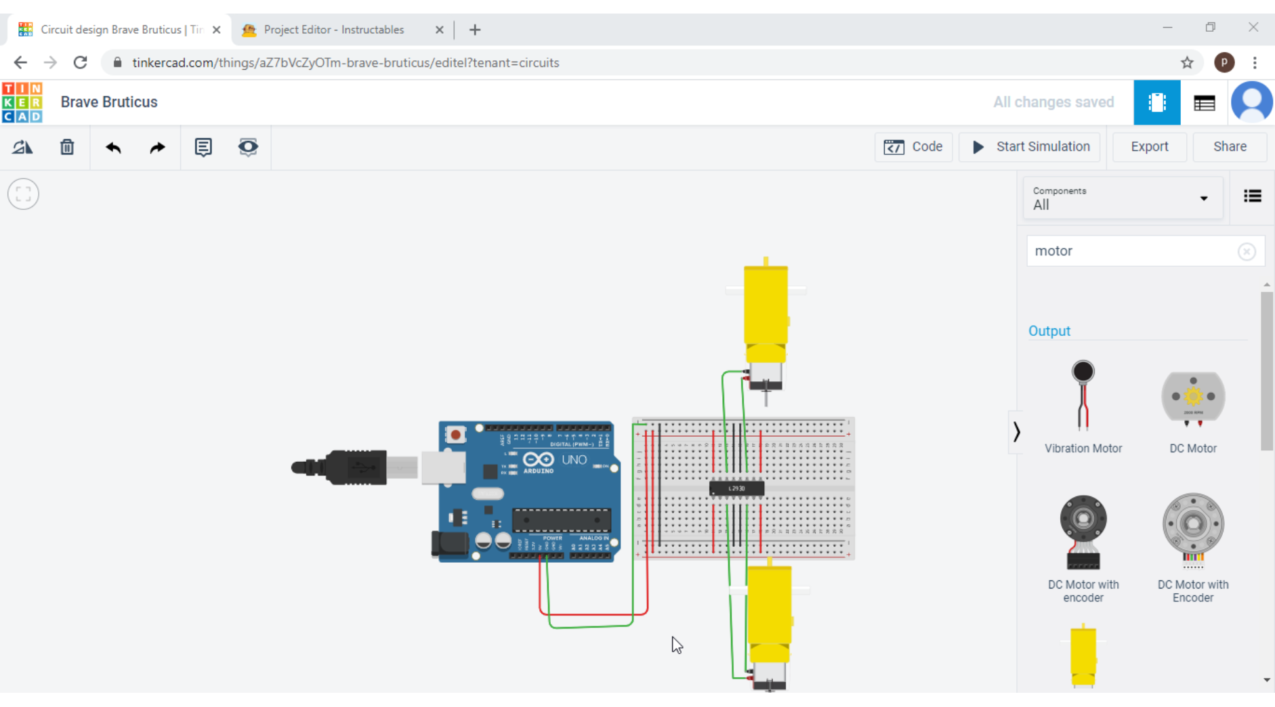Go forward in browser history
Image resolution: width=1275 pixels, height=707 pixels.
[x=50, y=63]
